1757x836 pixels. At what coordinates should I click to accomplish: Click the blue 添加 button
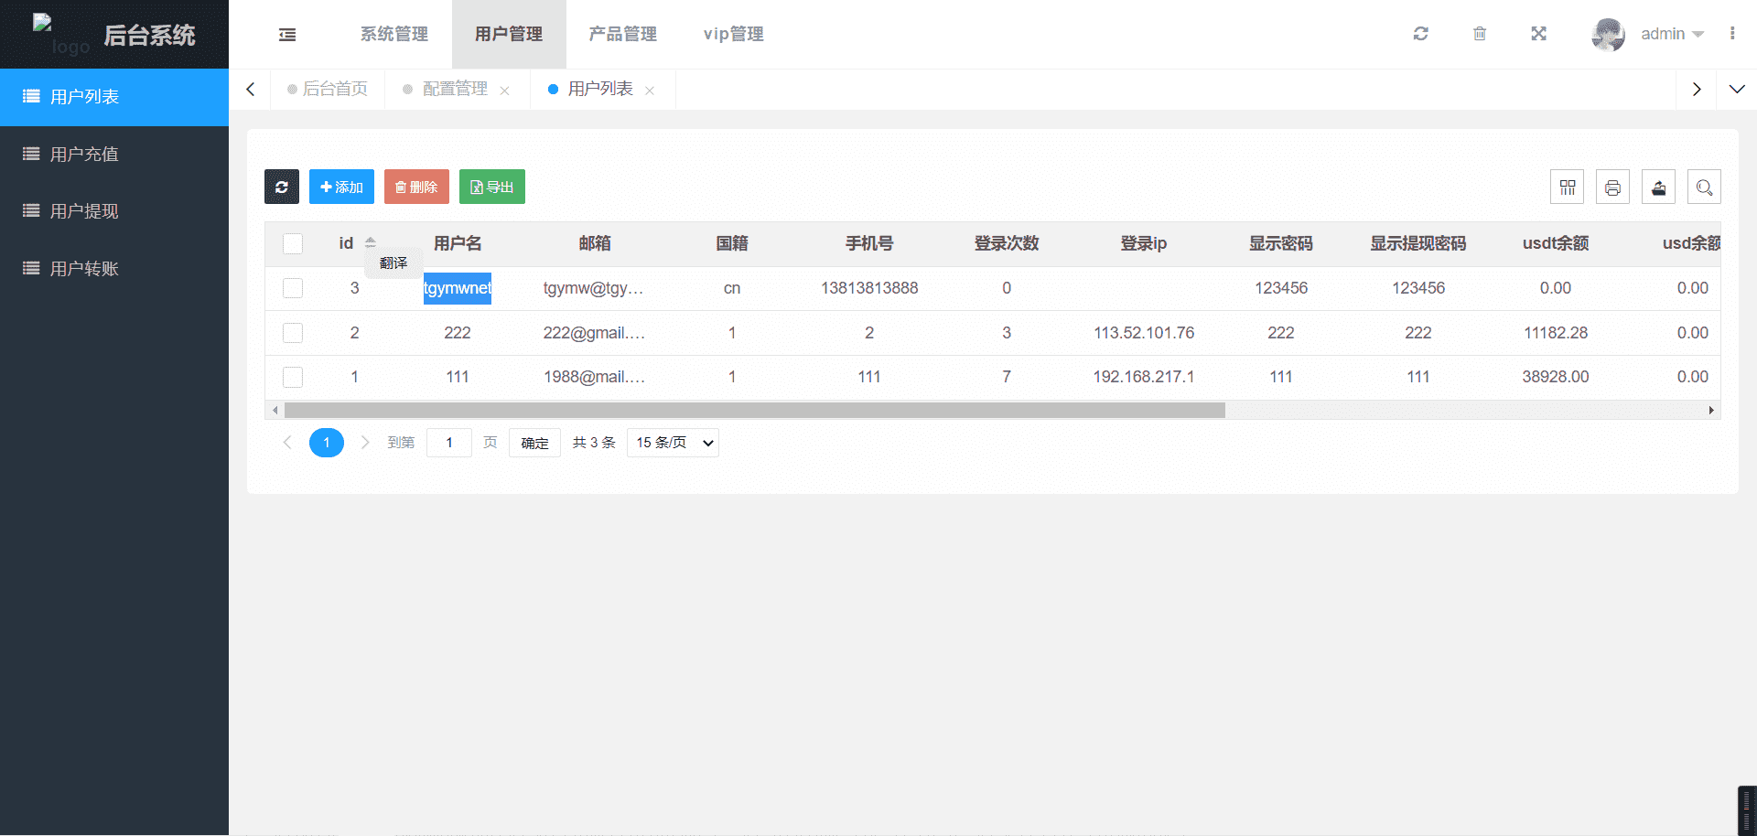tap(341, 187)
